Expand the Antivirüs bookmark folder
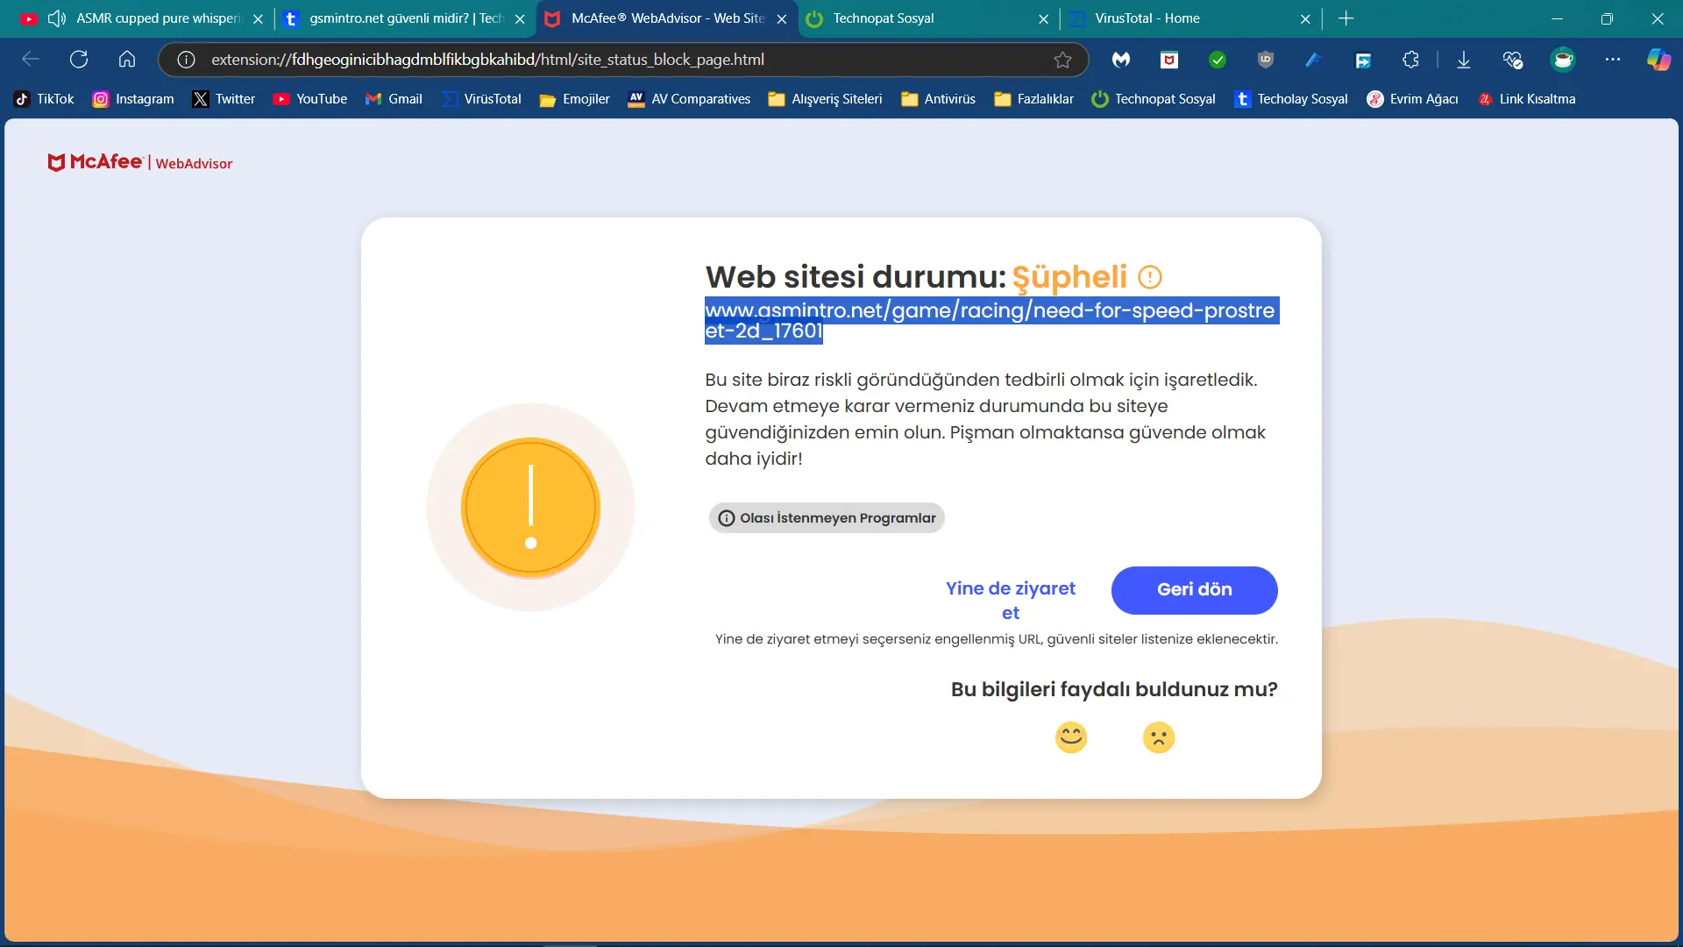The height and width of the screenshot is (947, 1683). coord(938,99)
